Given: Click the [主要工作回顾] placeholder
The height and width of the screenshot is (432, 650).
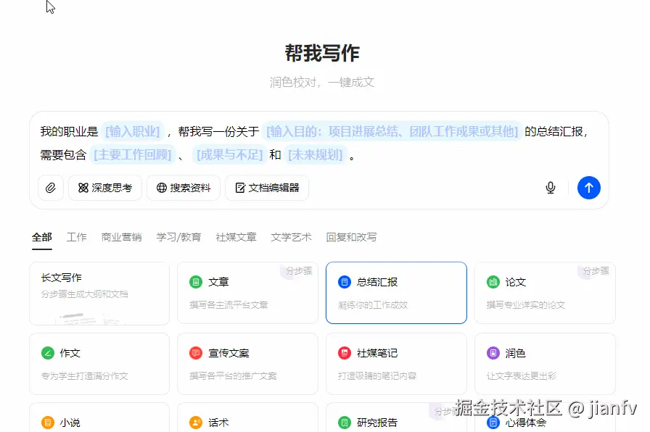Looking at the screenshot, I should tap(133, 154).
